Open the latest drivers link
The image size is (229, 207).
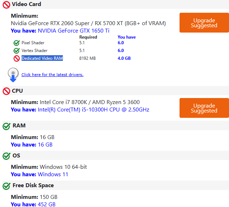pyautogui.click(x=52, y=75)
